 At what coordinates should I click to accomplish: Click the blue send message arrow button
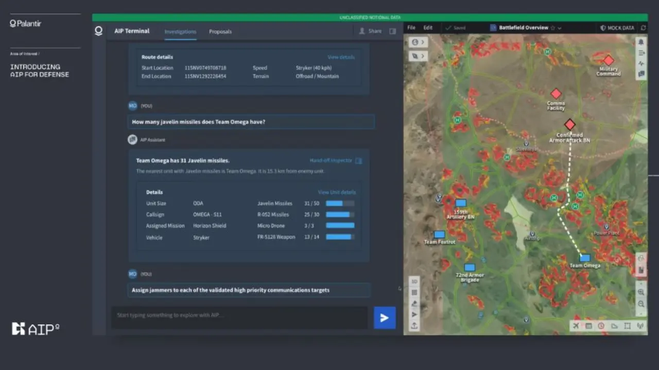click(385, 318)
